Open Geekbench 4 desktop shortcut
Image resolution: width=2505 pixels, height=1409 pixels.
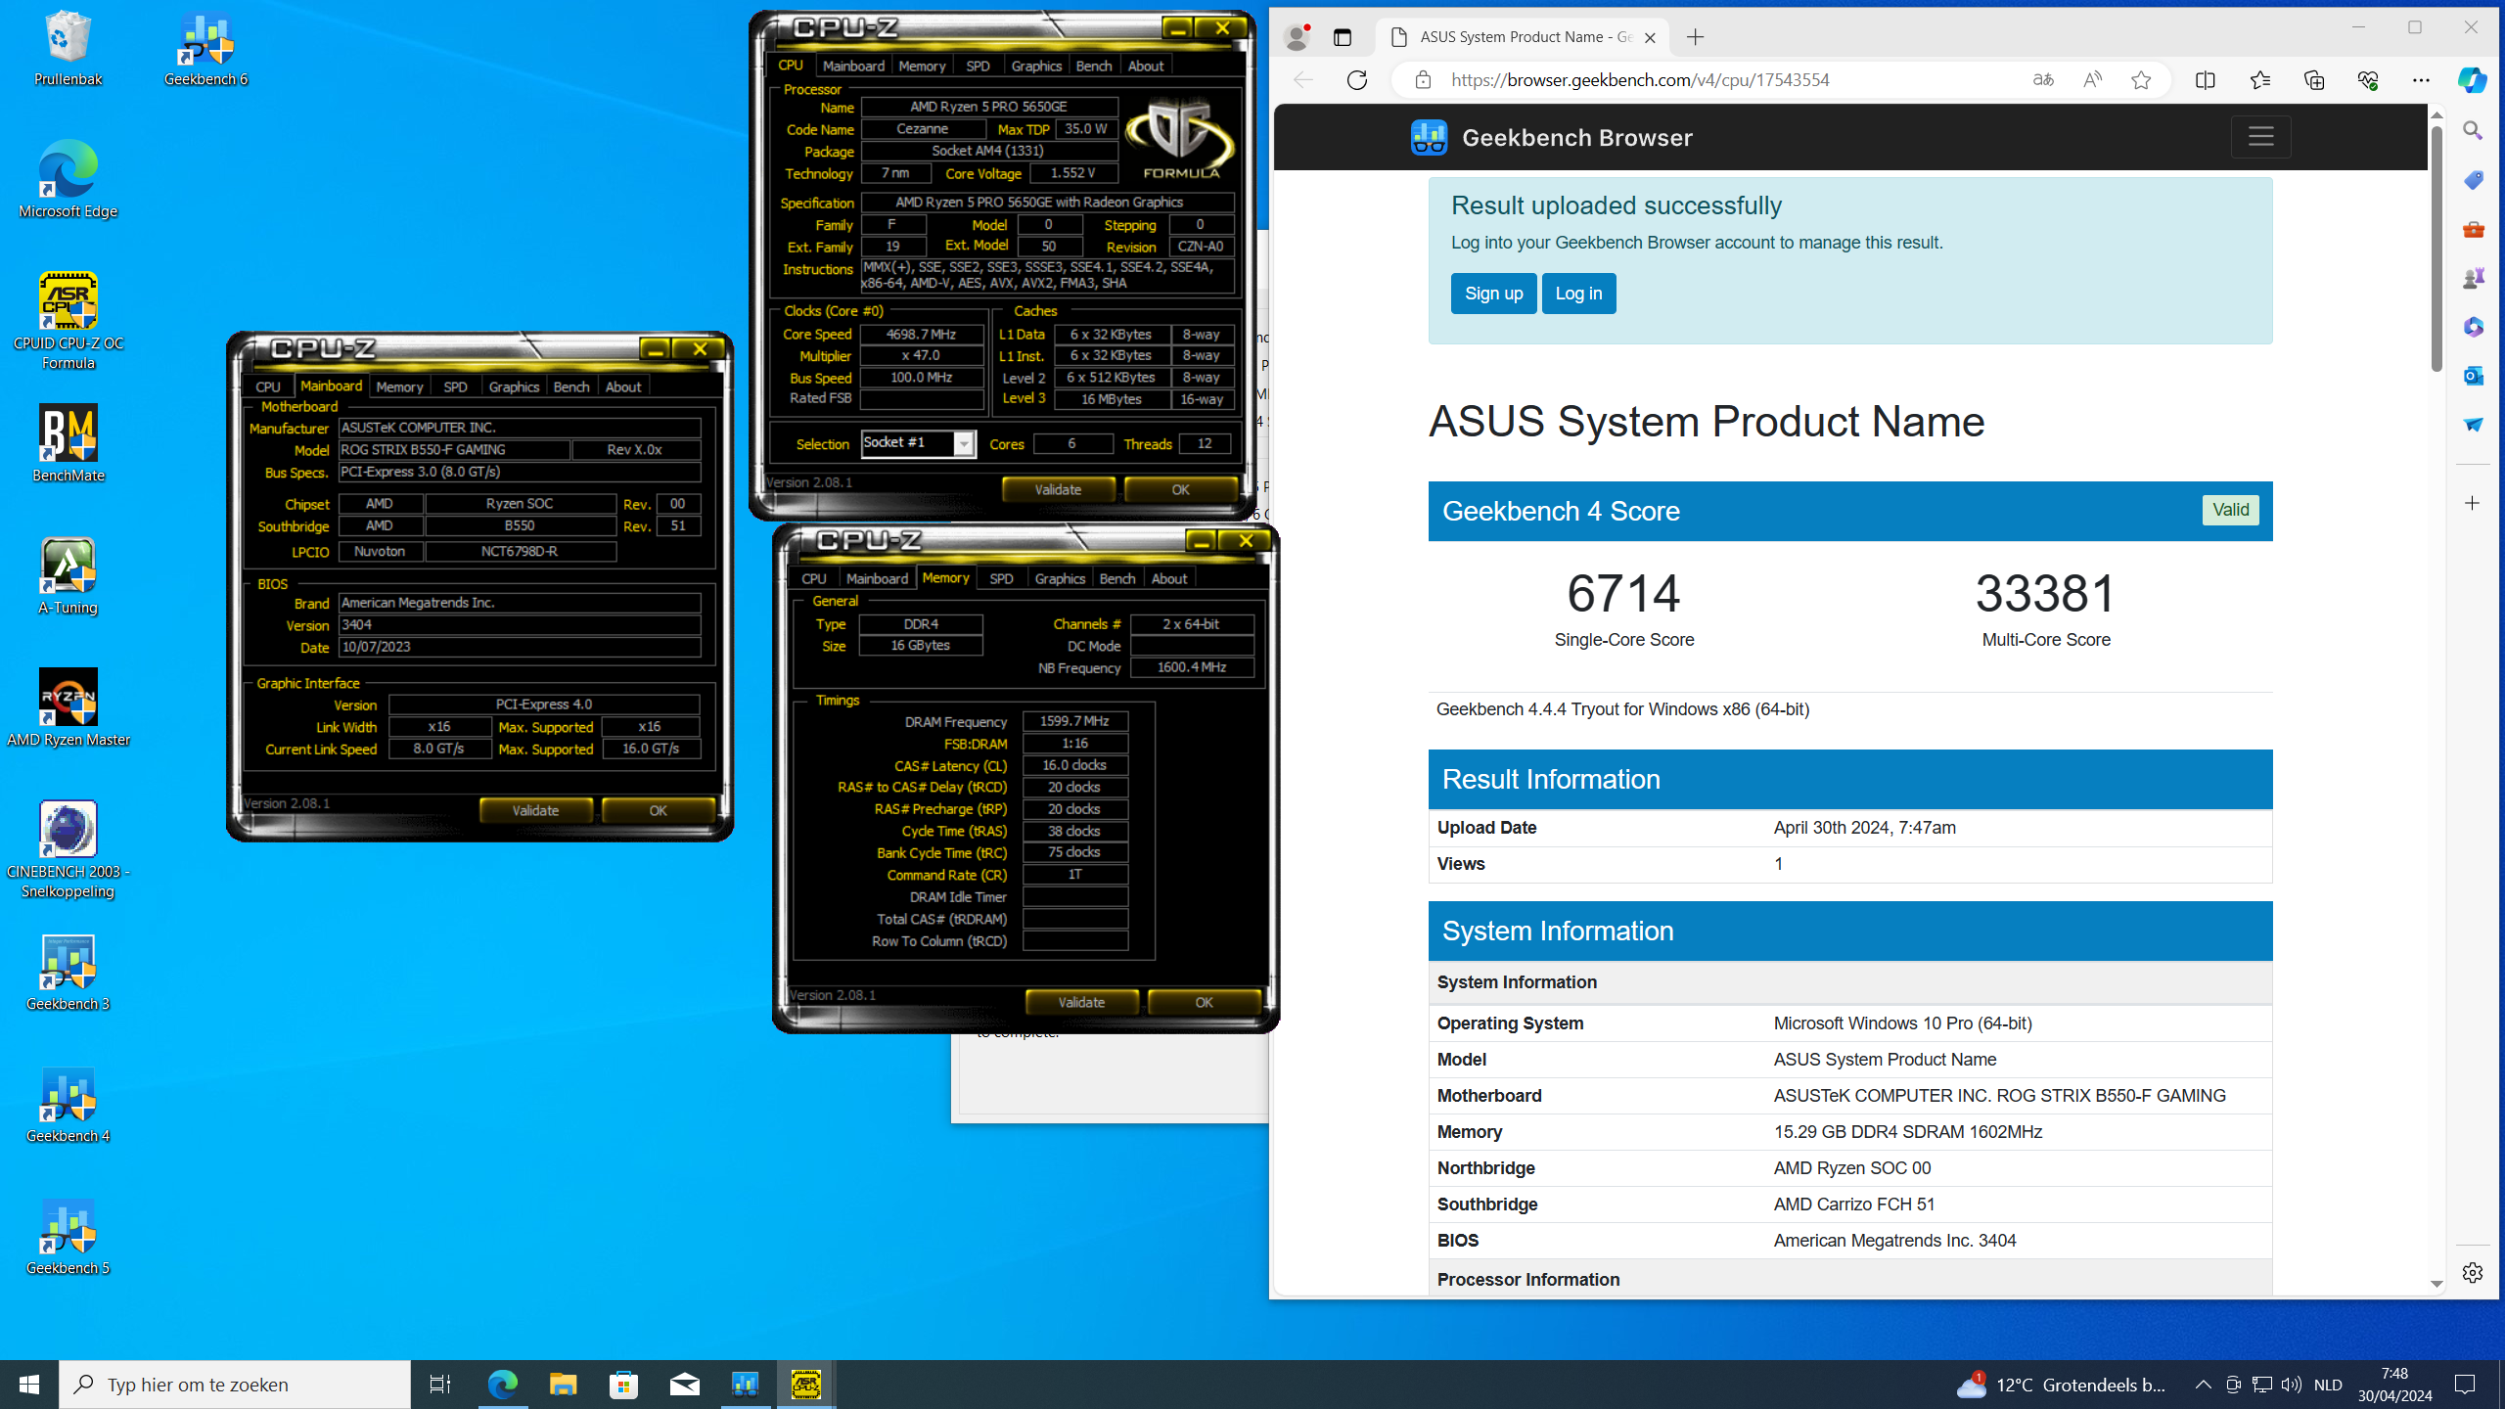pos(68,1105)
